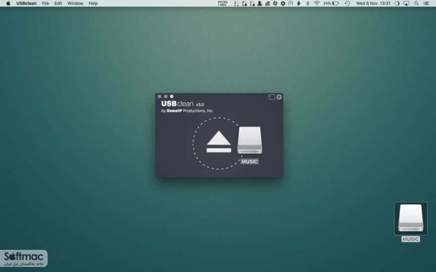Image resolution: width=436 pixels, height=272 pixels.
Task: Open the Edit menu
Action: coord(58,4)
